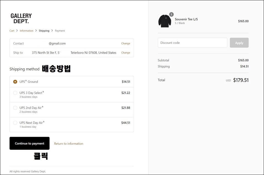264x175 pixels.
Task: Follow the Return to information link
Action: [68, 144]
